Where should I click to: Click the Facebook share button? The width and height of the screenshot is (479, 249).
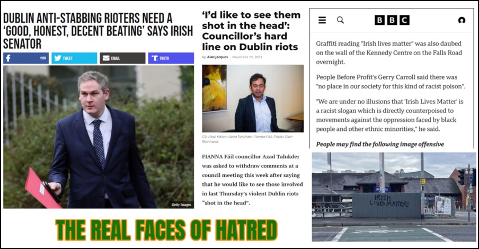coord(26,58)
